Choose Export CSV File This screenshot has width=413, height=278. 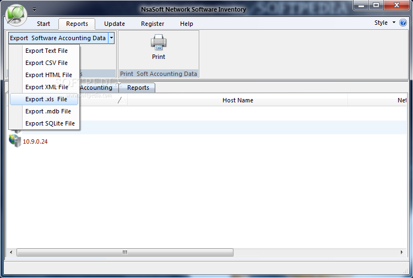[44, 63]
